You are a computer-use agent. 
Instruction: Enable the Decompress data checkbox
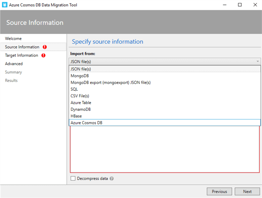[73, 179]
